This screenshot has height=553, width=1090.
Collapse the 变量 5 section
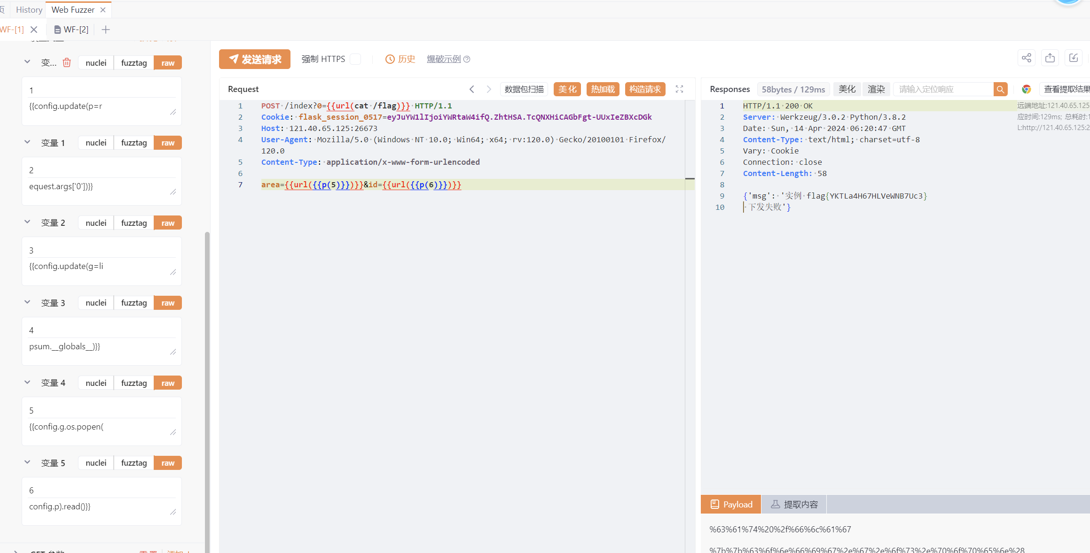27,462
